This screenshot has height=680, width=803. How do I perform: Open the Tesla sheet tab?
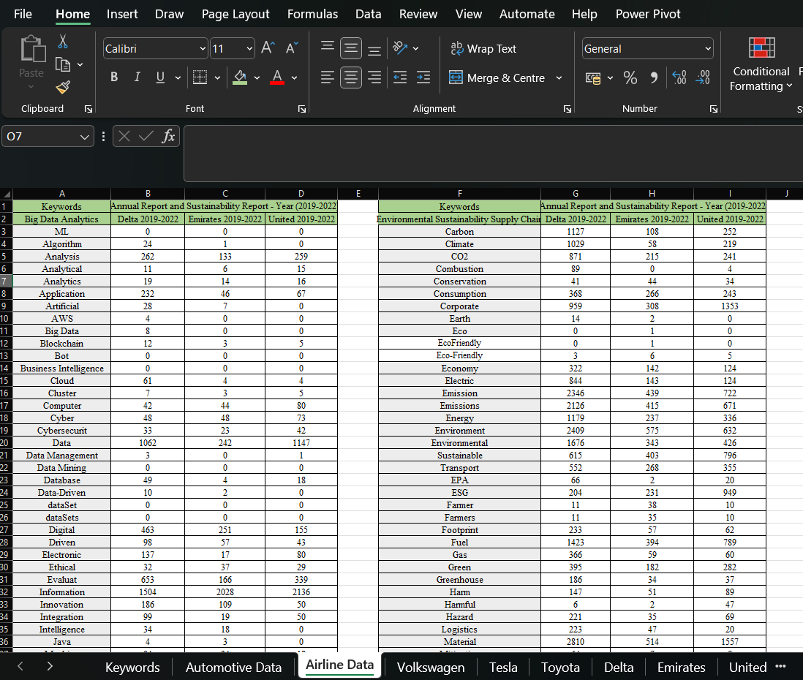[503, 667]
